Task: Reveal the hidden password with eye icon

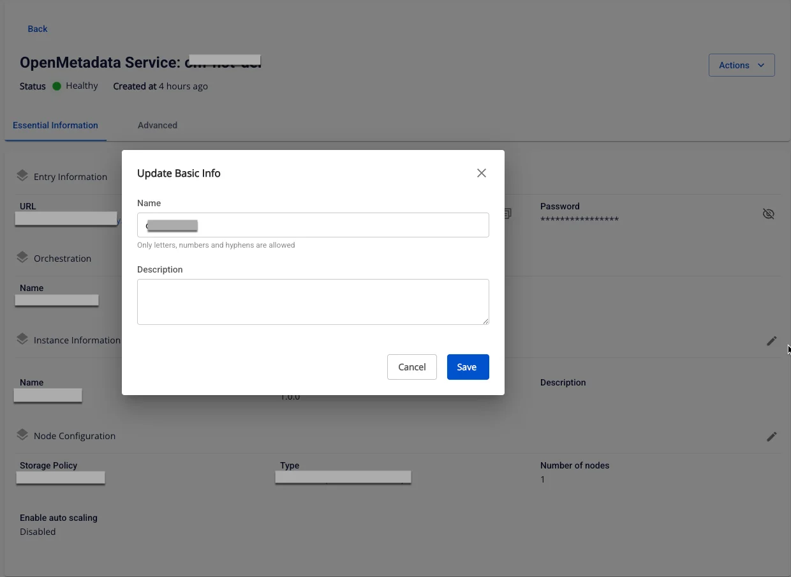Action: [x=769, y=214]
